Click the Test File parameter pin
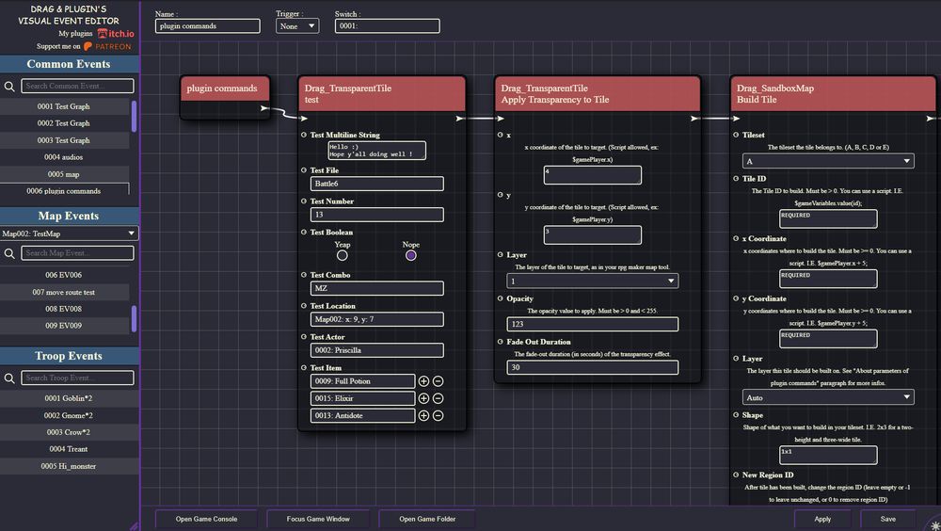The width and height of the screenshot is (941, 531). (x=304, y=170)
